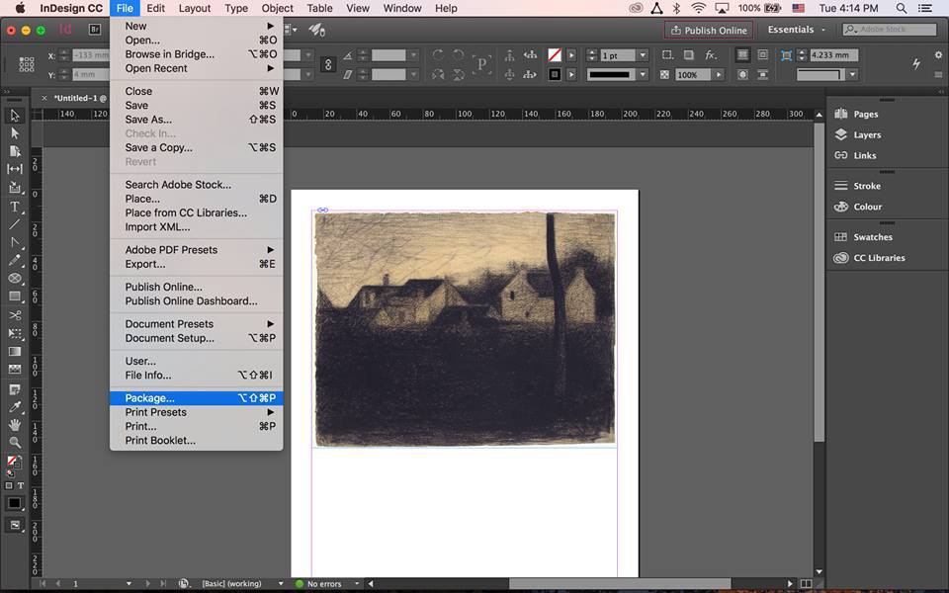Click the stroke colour swatch in control bar
The image size is (949, 593).
(555, 74)
